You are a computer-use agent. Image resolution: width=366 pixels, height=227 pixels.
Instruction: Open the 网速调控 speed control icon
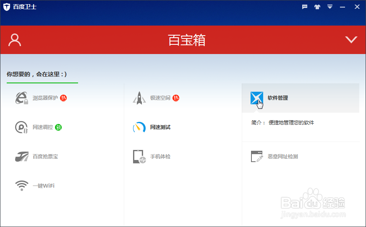click(x=21, y=127)
